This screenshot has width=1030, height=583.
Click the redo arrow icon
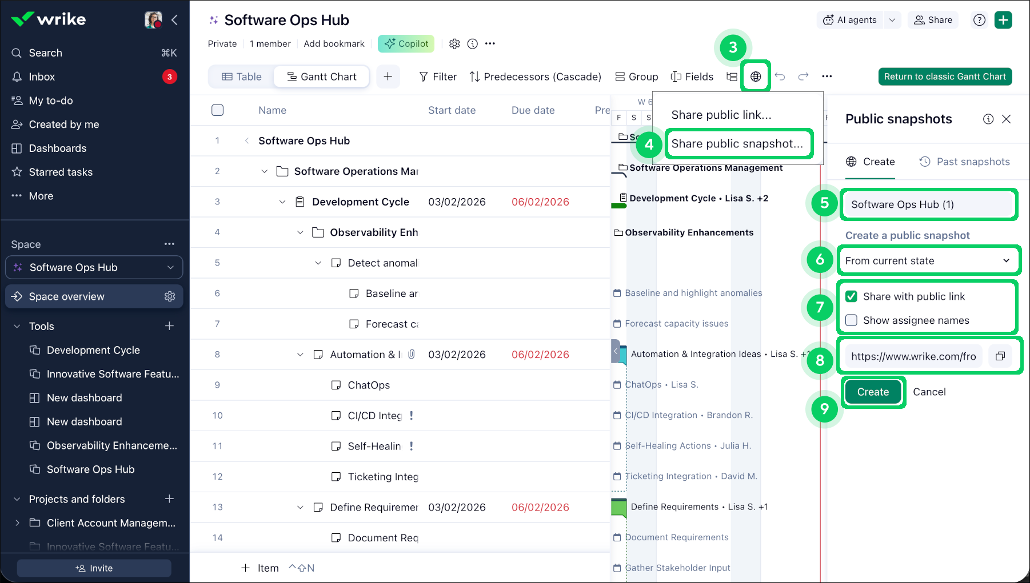(x=803, y=77)
